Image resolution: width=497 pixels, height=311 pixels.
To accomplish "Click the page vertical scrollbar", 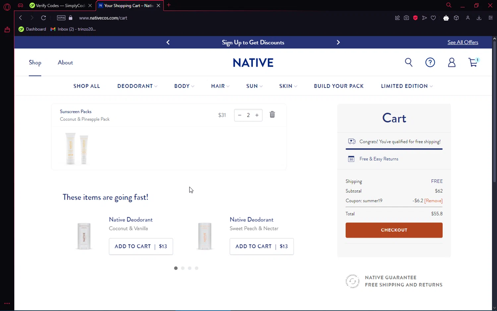I will (x=494, y=111).
